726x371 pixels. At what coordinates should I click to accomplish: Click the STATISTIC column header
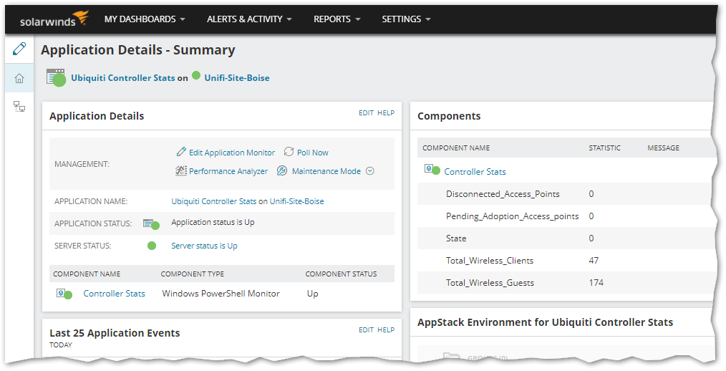pyautogui.click(x=605, y=148)
